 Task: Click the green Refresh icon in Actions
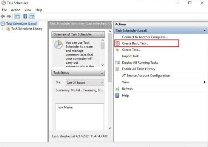117,89
